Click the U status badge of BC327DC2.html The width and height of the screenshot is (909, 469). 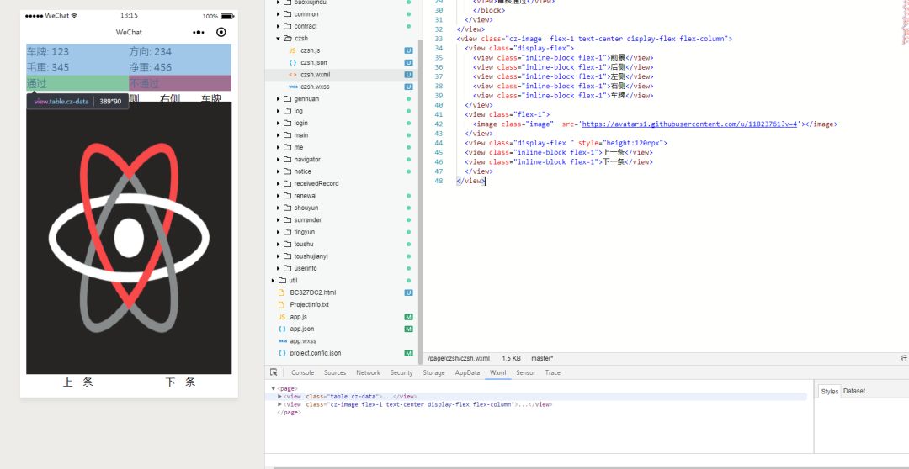point(408,292)
